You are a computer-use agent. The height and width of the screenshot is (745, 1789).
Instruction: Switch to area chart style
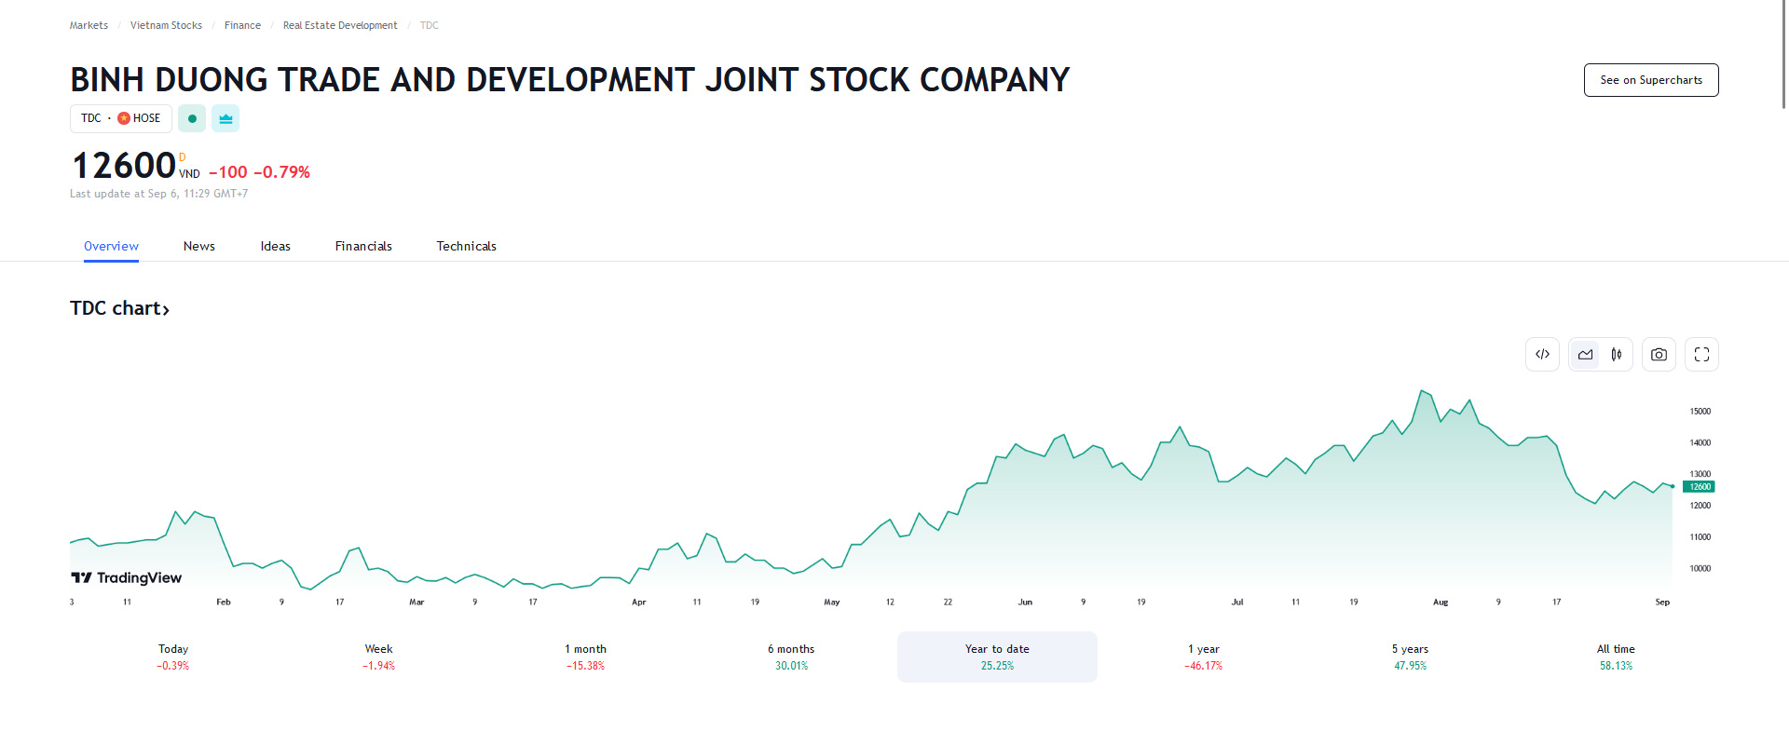click(x=1585, y=355)
